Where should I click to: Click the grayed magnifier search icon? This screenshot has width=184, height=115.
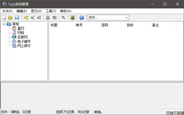(64, 18)
